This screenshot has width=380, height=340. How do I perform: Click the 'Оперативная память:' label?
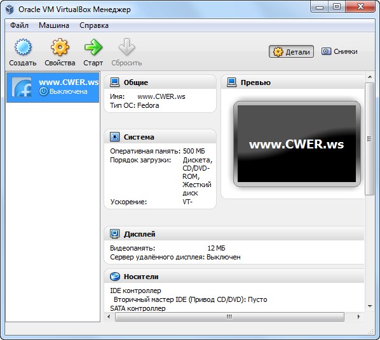point(145,151)
